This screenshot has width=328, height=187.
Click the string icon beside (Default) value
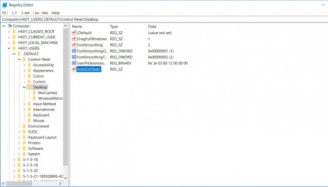click(74, 33)
